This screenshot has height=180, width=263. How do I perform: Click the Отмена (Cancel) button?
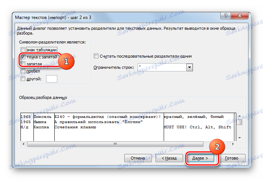(138, 158)
